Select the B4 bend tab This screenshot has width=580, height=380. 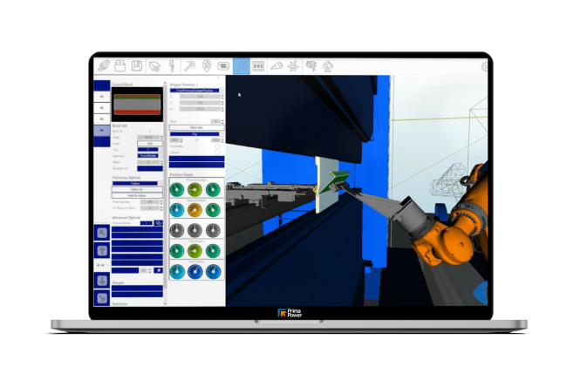point(102,129)
